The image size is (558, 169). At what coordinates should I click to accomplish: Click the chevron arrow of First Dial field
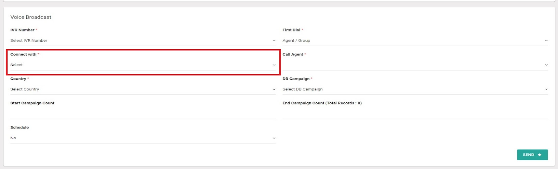coord(546,40)
